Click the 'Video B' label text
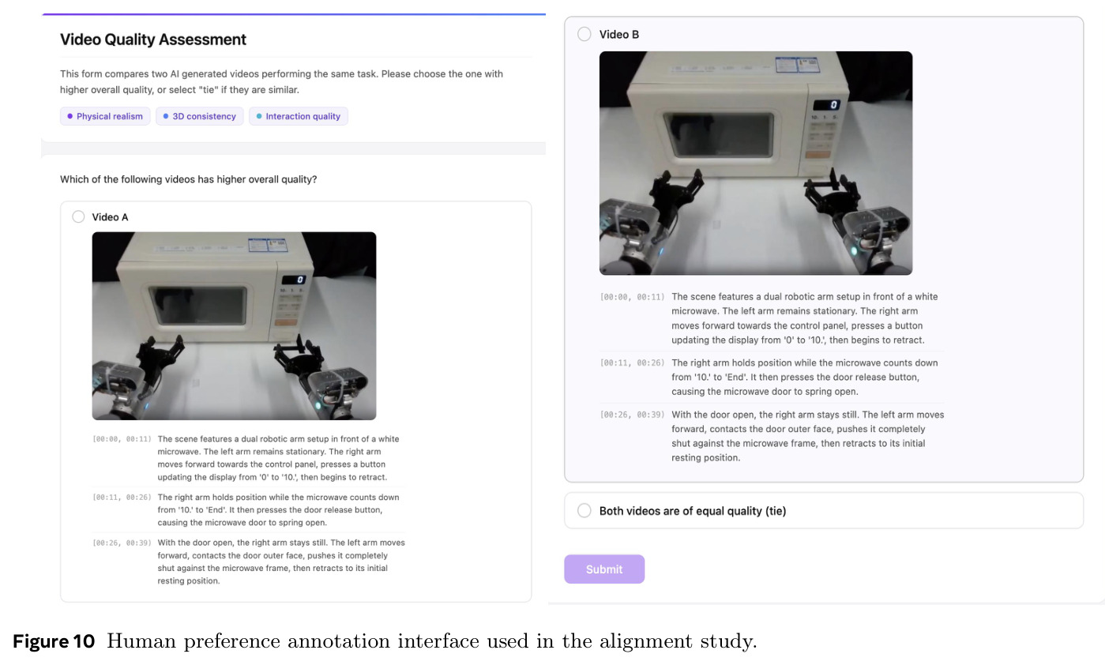1105x665 pixels. [x=619, y=35]
